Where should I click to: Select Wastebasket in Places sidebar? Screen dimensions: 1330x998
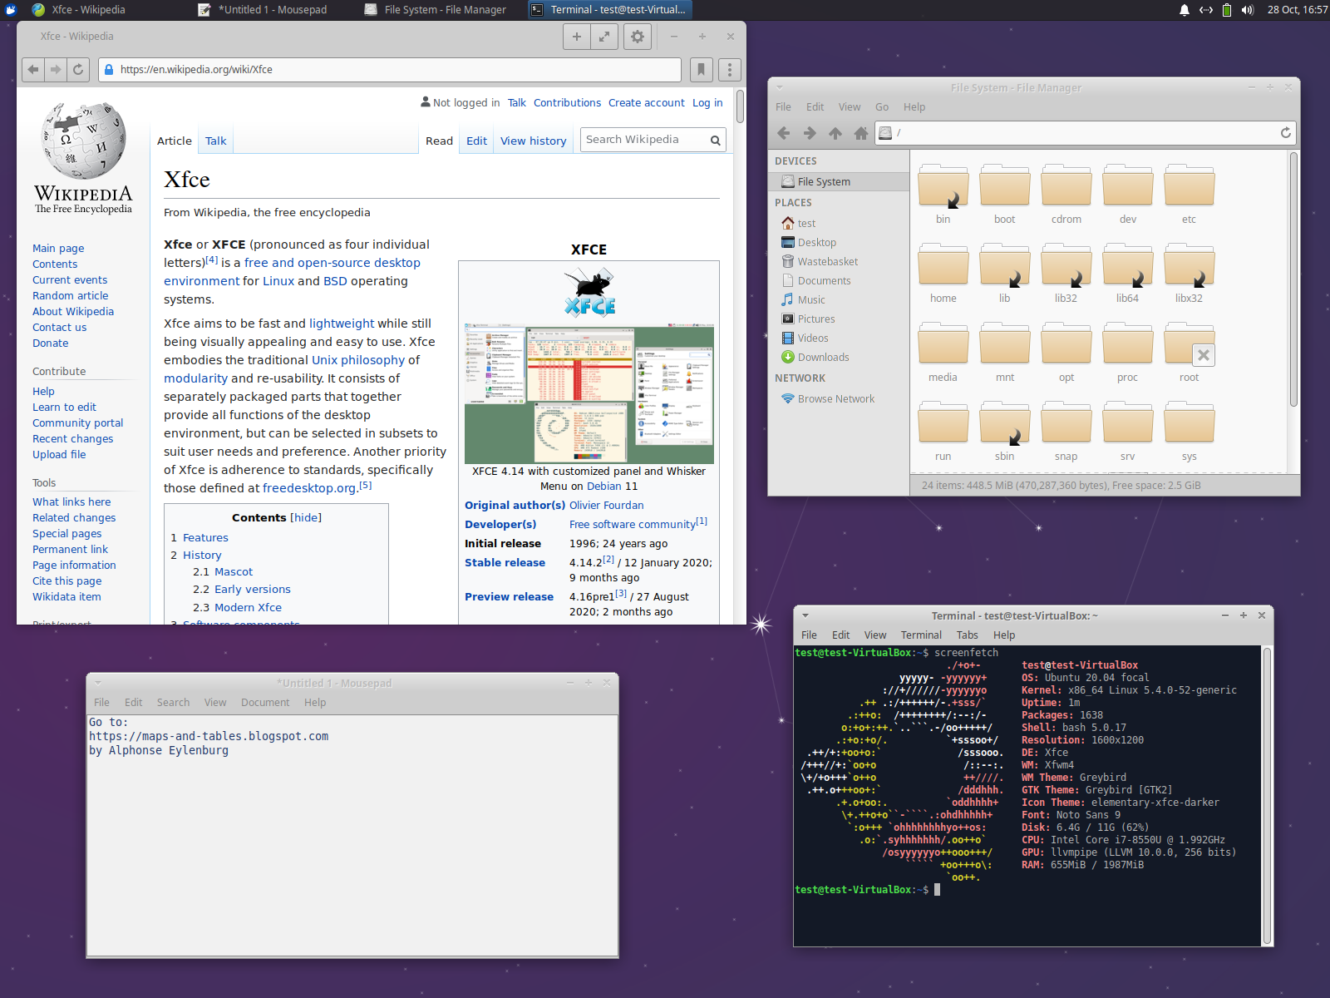827,262
